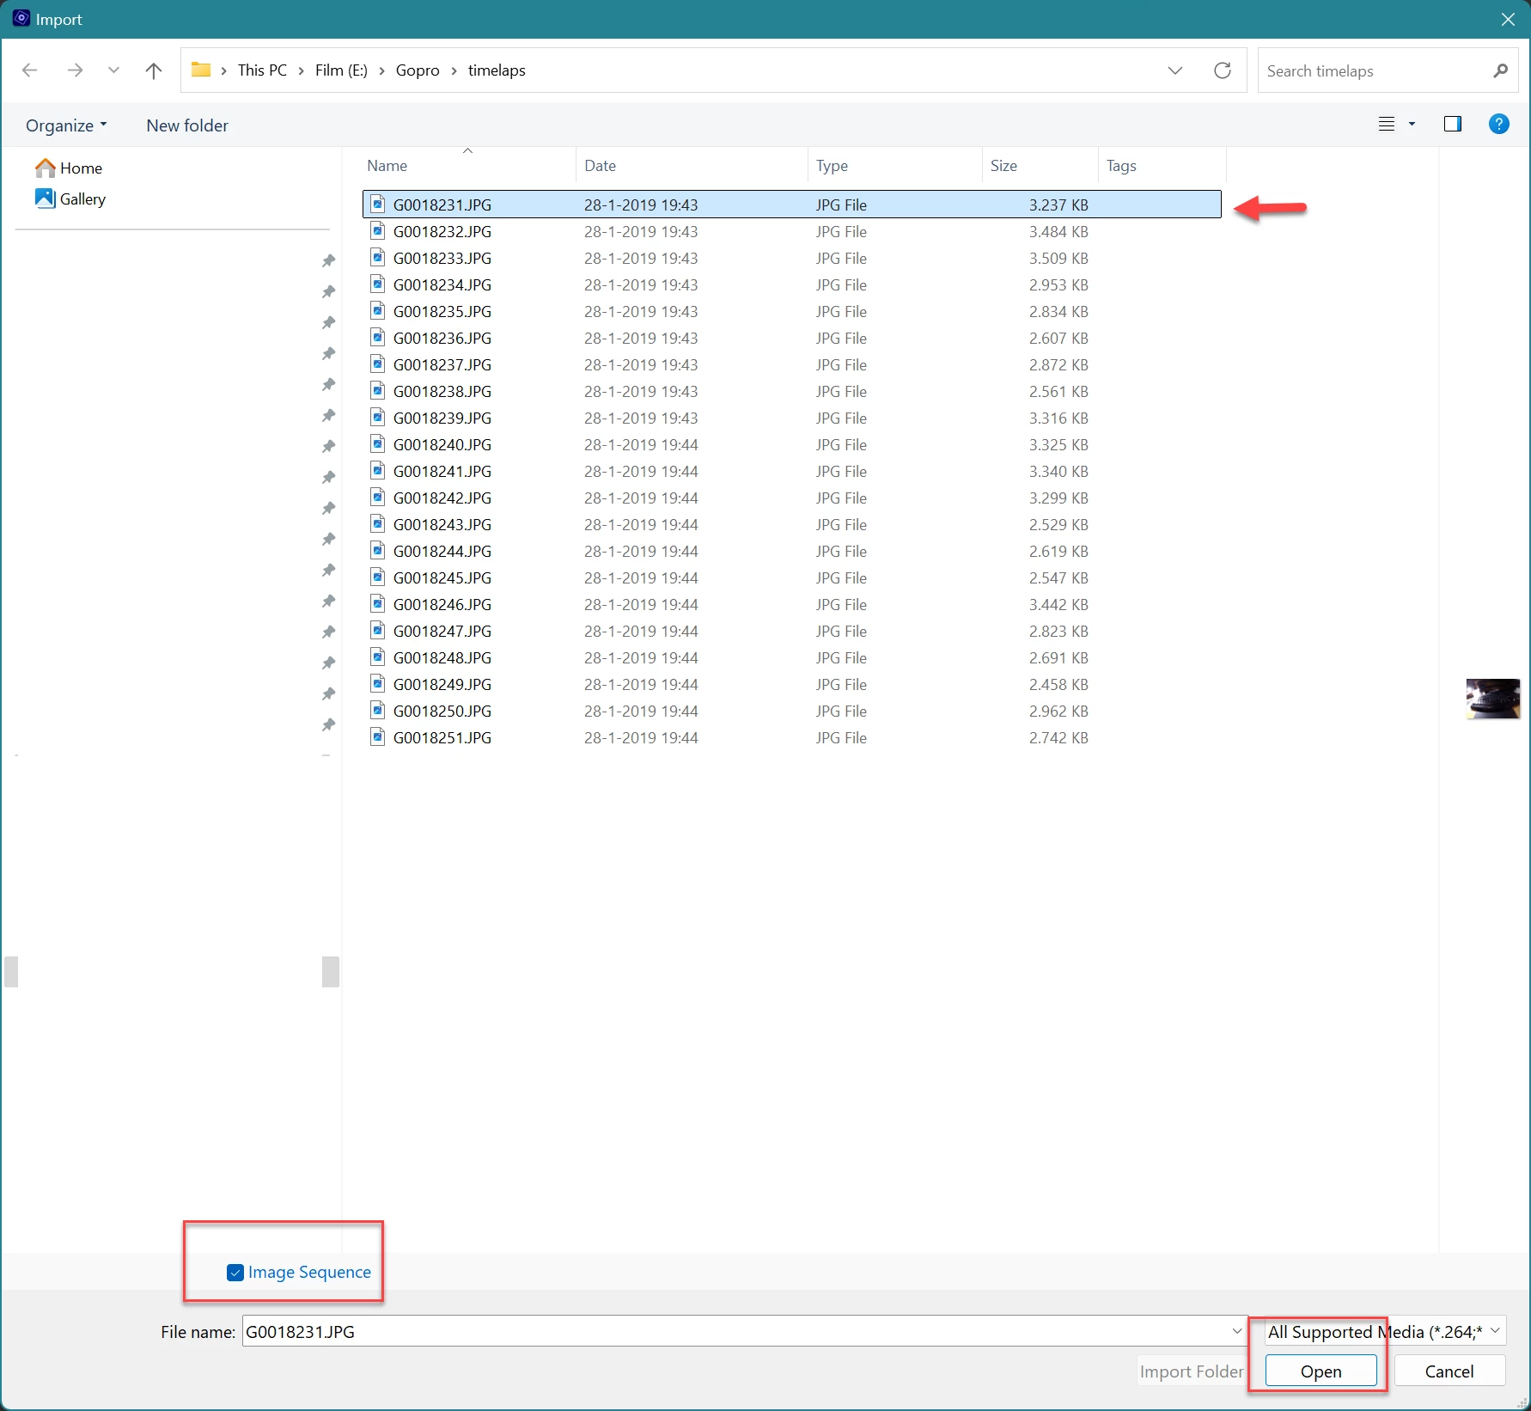Sort by the Name column
1531x1411 pixels.
(468, 165)
